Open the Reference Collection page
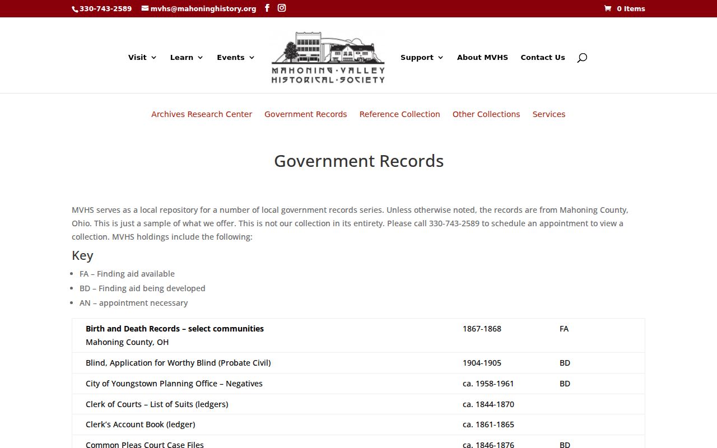This screenshot has width=717, height=448. click(400, 114)
